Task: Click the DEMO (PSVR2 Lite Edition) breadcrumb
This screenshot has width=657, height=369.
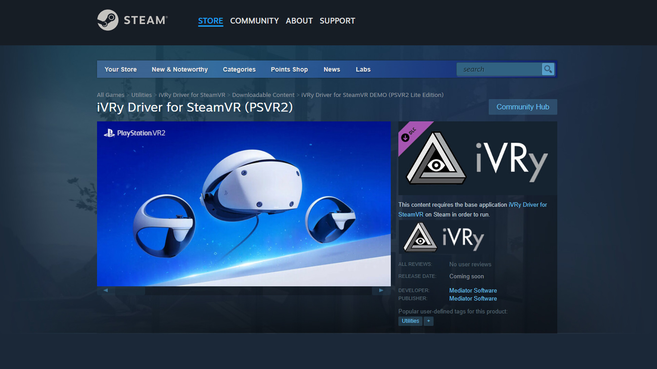Action: pyautogui.click(x=372, y=95)
